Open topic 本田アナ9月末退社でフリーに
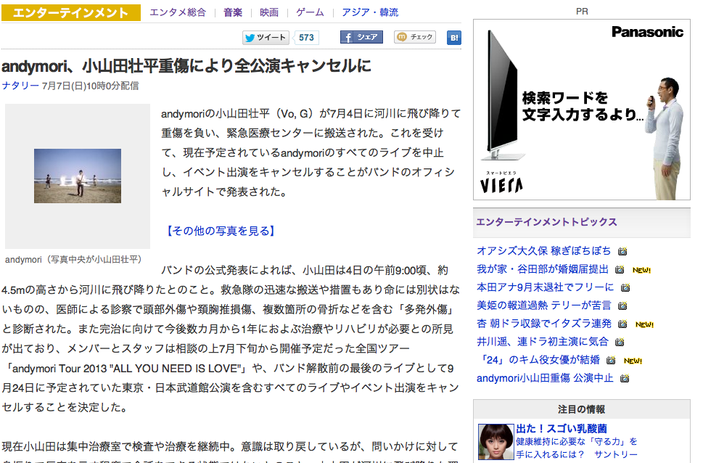Screen dimensions: 703x463 tap(545, 287)
